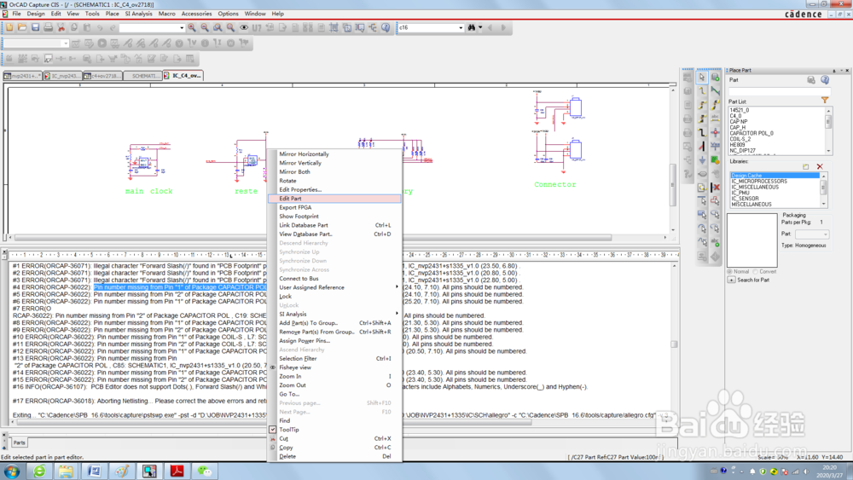Create a new document from toolbar
The height and width of the screenshot is (480, 853).
click(9, 27)
